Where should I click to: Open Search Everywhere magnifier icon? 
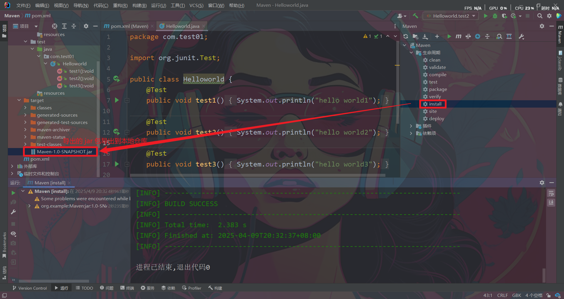(x=540, y=16)
